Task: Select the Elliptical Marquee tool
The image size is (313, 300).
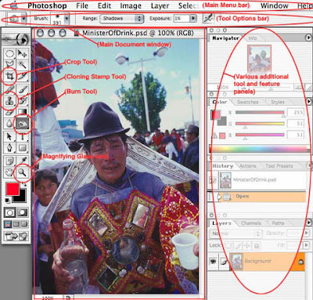Action: (9, 54)
